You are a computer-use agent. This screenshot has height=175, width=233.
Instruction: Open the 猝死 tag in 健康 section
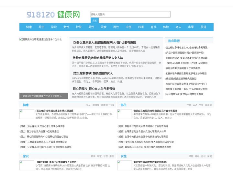point(89,105)
